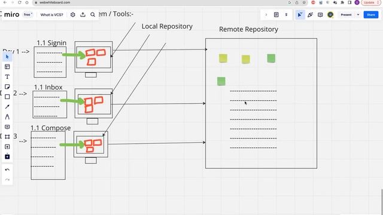The width and height of the screenshot is (383, 215).
Task: Open the 'What is VCS?' board title
Action: coord(51,14)
